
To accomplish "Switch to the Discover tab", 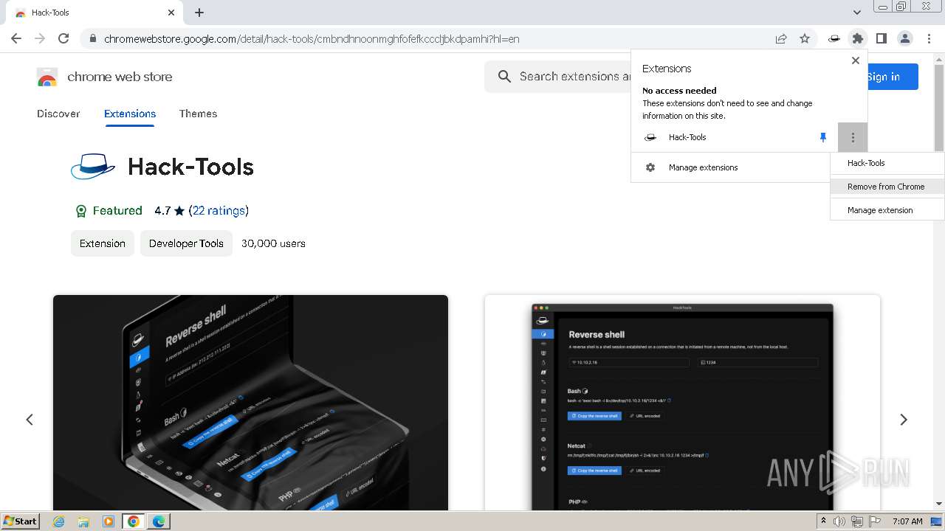I will coord(58,114).
